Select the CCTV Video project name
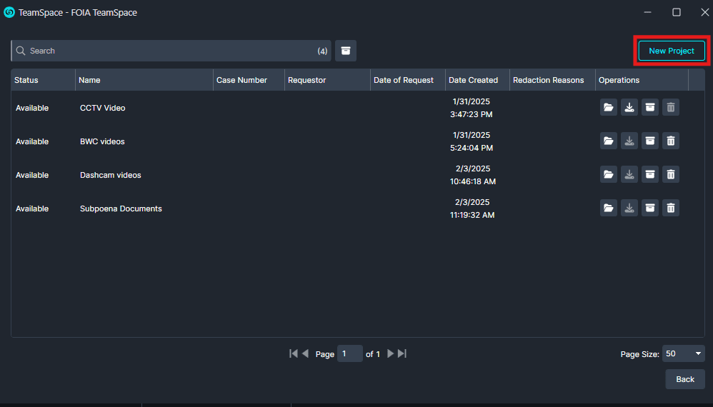 tap(103, 108)
